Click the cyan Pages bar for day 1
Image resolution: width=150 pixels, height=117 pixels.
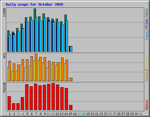[x=10, y=43]
